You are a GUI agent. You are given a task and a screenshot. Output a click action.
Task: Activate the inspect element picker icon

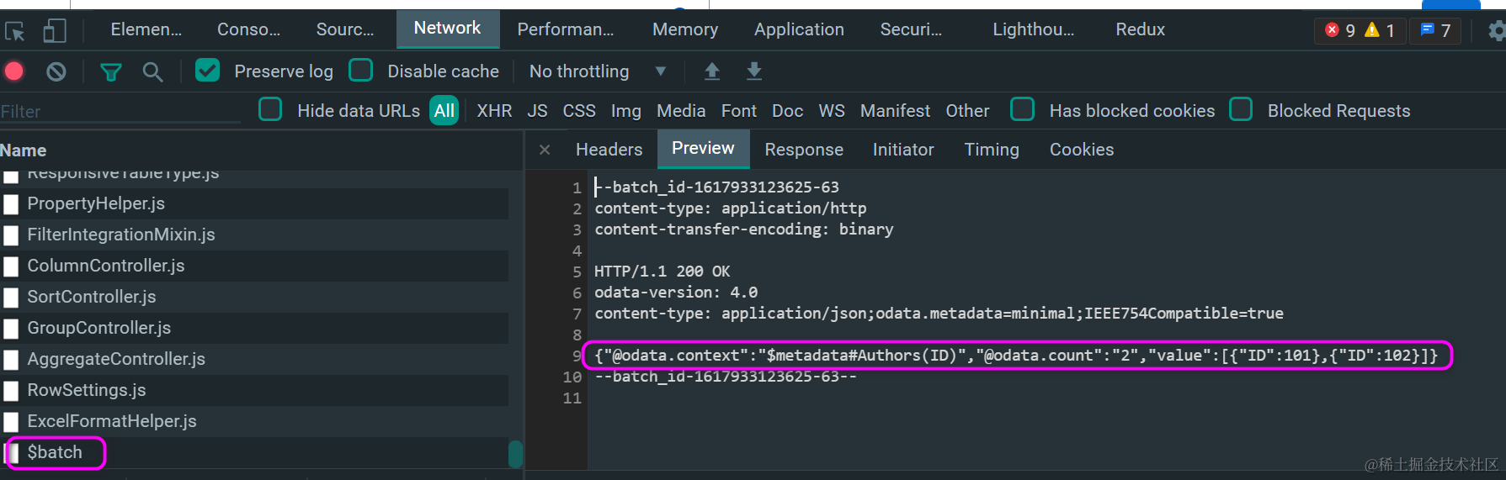(x=15, y=31)
